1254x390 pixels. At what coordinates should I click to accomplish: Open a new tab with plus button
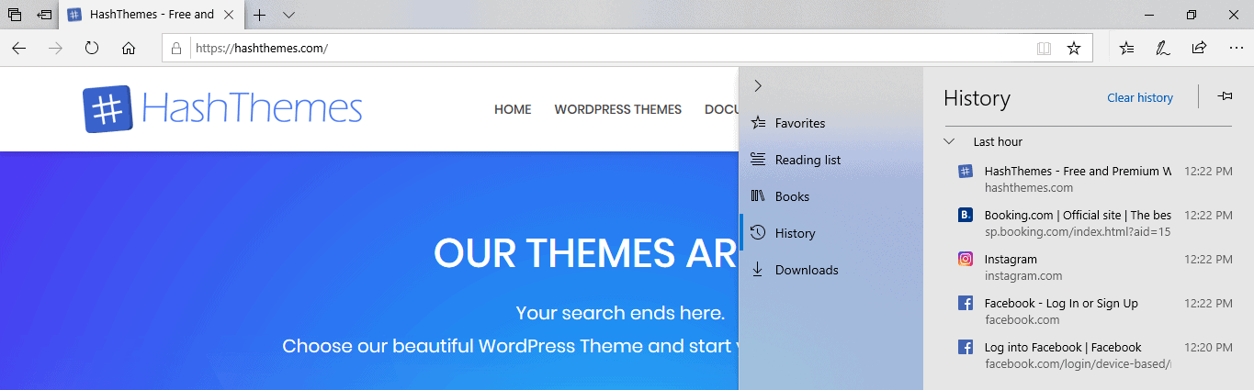tap(260, 15)
